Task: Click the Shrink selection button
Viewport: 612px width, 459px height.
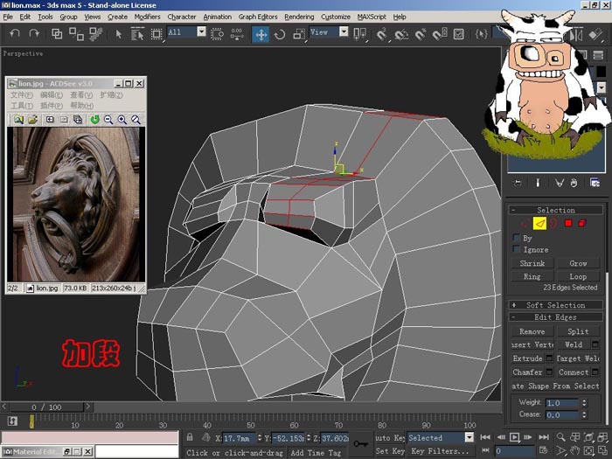Action: point(532,263)
